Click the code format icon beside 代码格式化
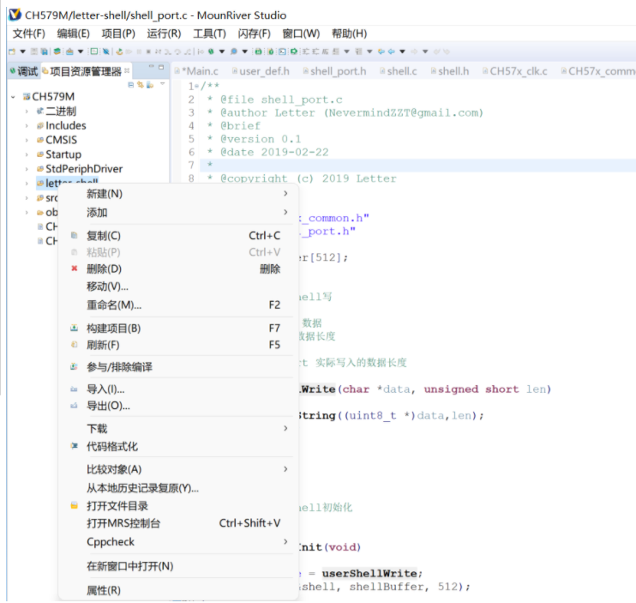Image resolution: width=636 pixels, height=603 pixels. [75, 446]
